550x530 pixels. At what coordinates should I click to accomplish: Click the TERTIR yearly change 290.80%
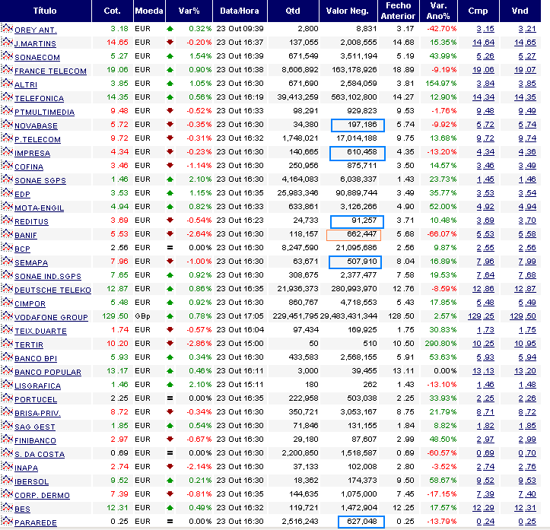(441, 344)
